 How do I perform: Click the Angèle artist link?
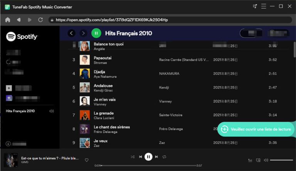[x=99, y=49]
